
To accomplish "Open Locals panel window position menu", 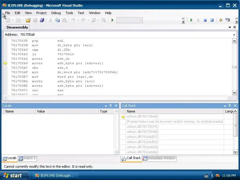I will click(x=106, y=106).
